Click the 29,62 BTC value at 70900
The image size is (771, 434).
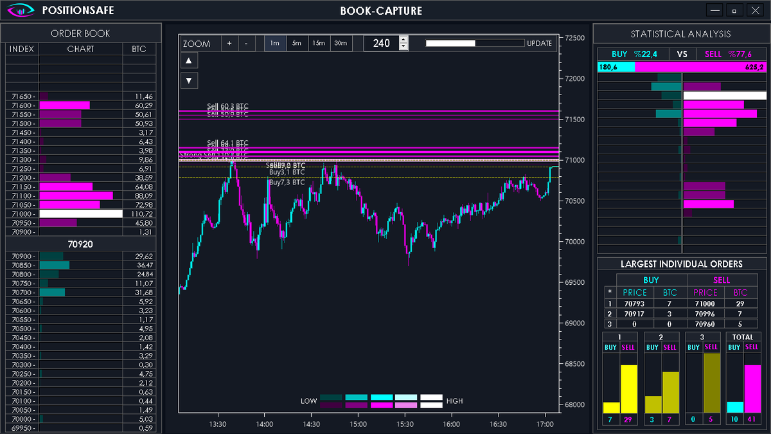[145, 256]
